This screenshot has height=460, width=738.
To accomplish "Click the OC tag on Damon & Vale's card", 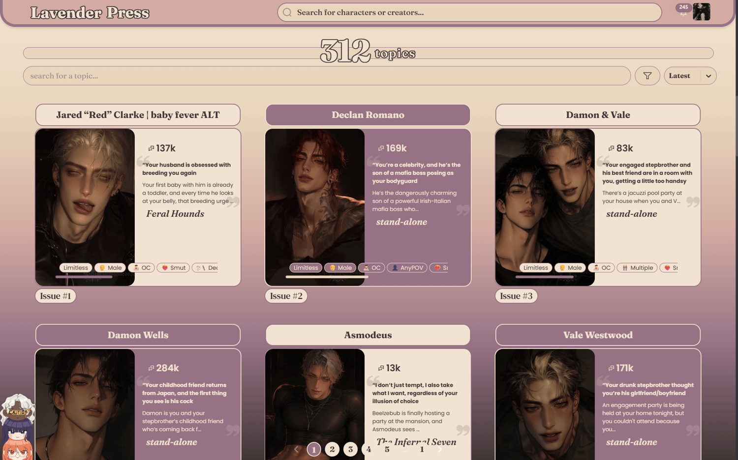I will [x=601, y=268].
